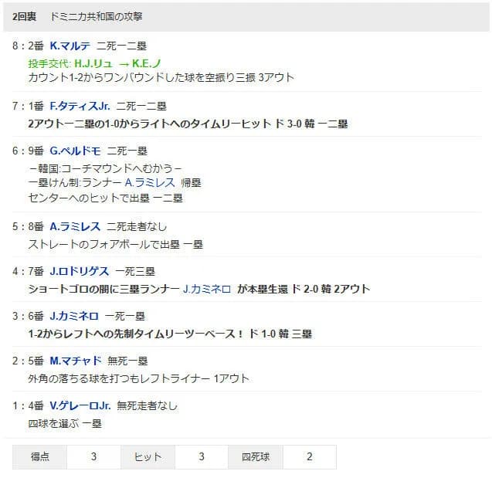The image size is (492, 478).
Task: Click the 得点 summary cell
Action: coord(40,456)
